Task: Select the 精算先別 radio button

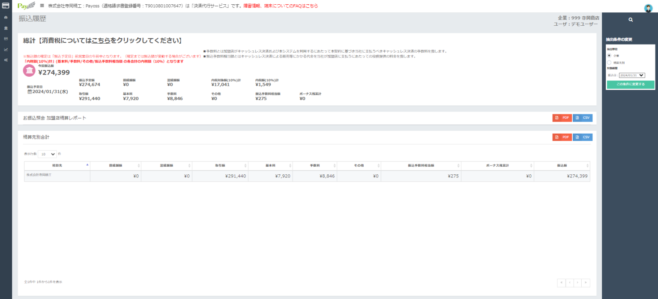Action: (609, 63)
